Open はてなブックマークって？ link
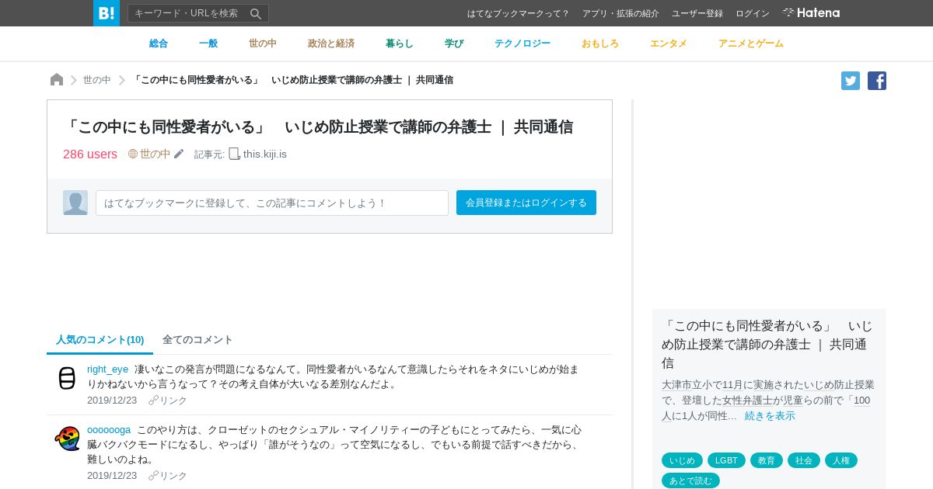This screenshot has height=489, width=933. 519,13
